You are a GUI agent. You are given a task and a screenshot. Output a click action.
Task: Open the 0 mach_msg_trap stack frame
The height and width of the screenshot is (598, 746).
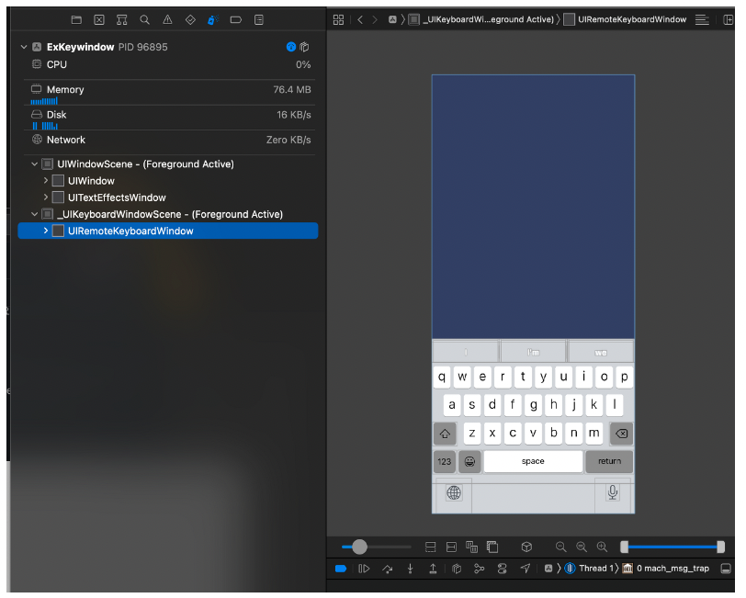(x=665, y=569)
